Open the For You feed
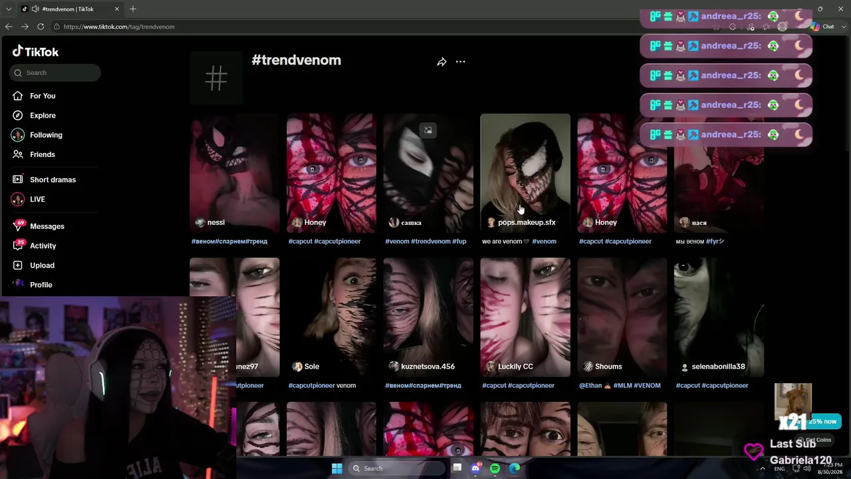The width and height of the screenshot is (851, 479). pyautogui.click(x=43, y=96)
